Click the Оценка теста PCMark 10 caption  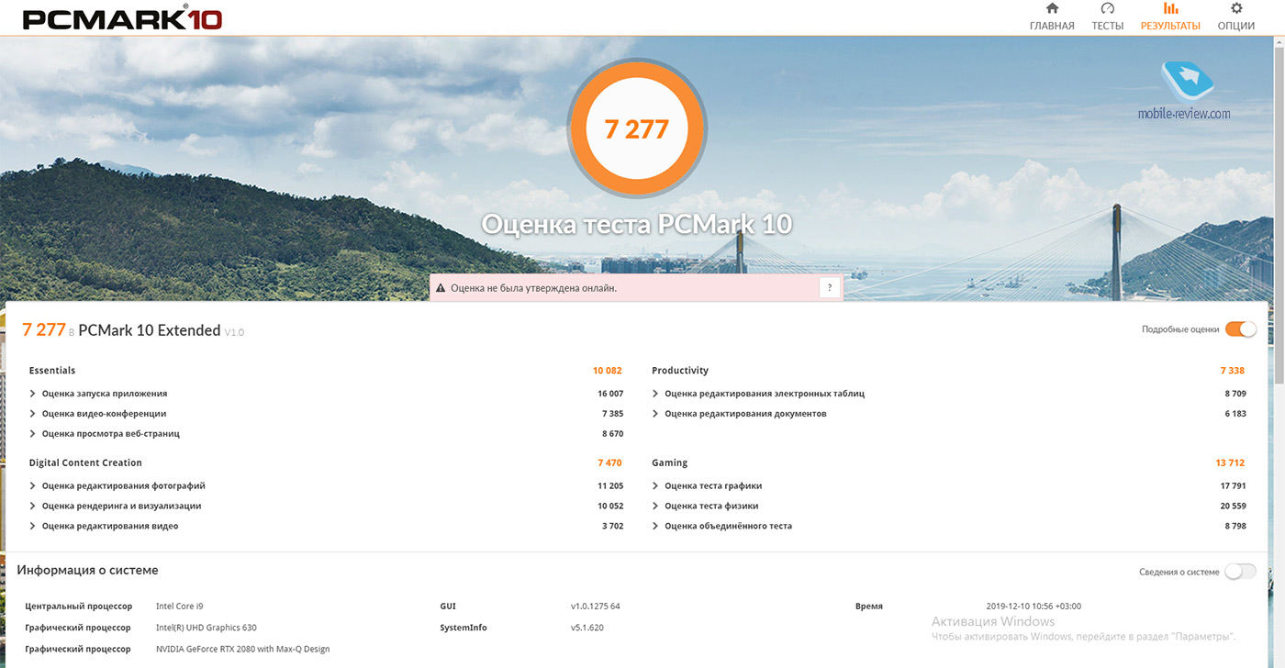[636, 225]
